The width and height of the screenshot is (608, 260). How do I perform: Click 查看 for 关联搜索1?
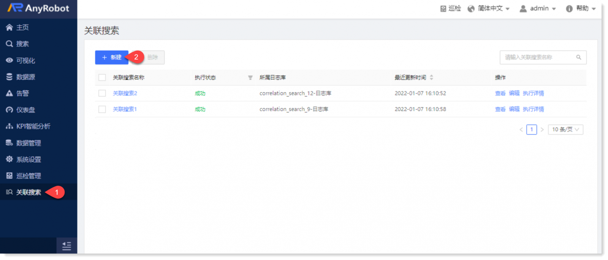coord(500,109)
